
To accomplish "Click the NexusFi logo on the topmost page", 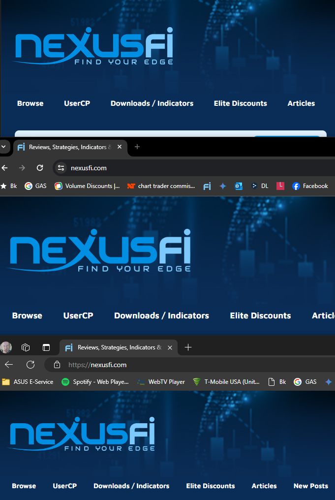I will pyautogui.click(x=93, y=46).
